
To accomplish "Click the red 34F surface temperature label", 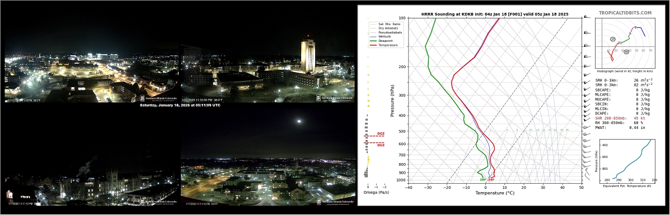I will pyautogui.click(x=491, y=180).
